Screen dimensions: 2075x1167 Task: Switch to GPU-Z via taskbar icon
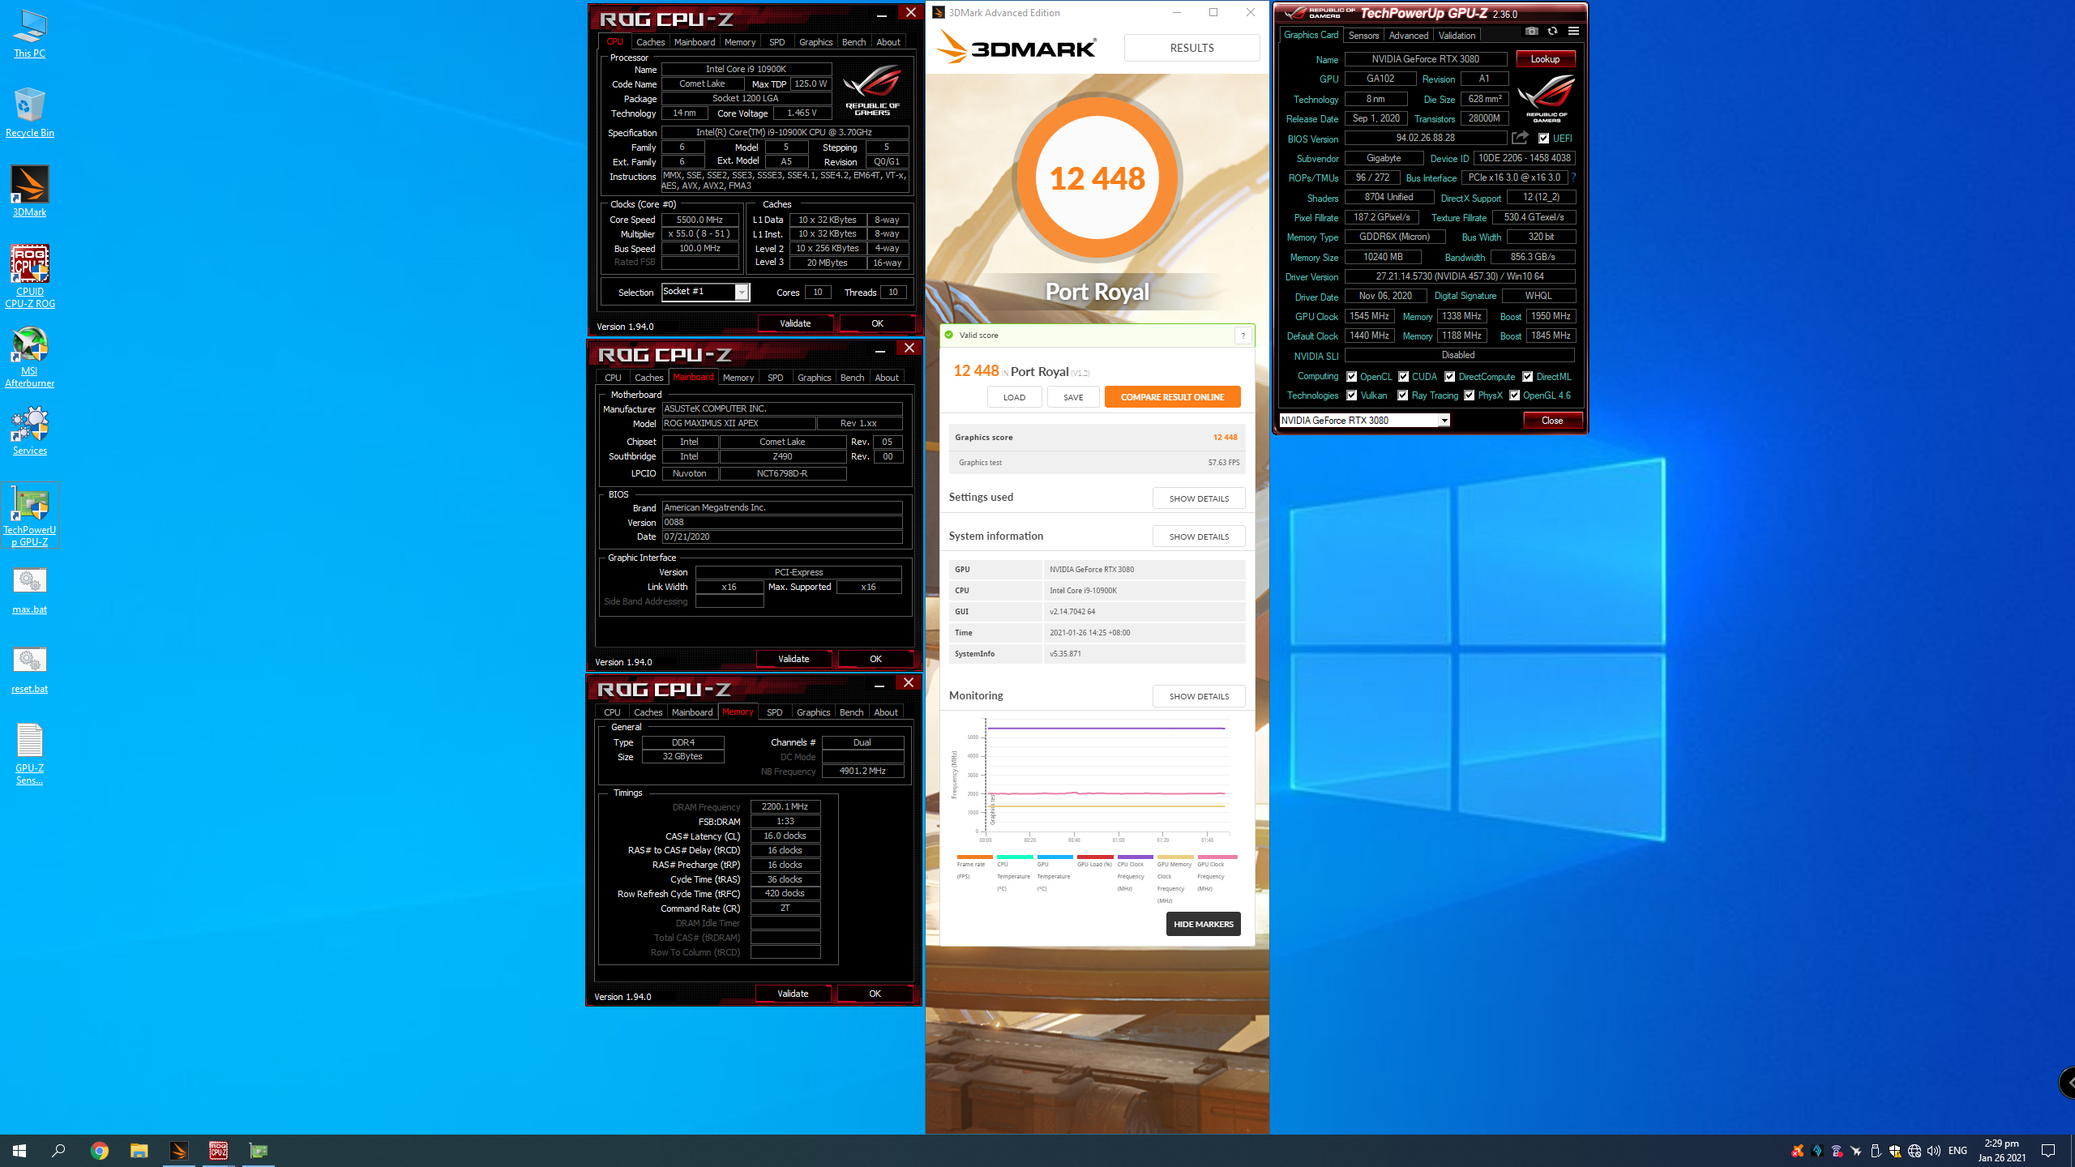(258, 1151)
